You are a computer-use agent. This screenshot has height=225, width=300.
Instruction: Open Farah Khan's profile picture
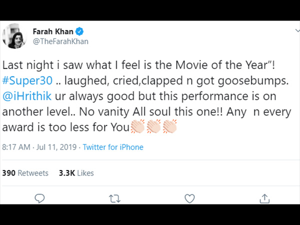point(14,36)
